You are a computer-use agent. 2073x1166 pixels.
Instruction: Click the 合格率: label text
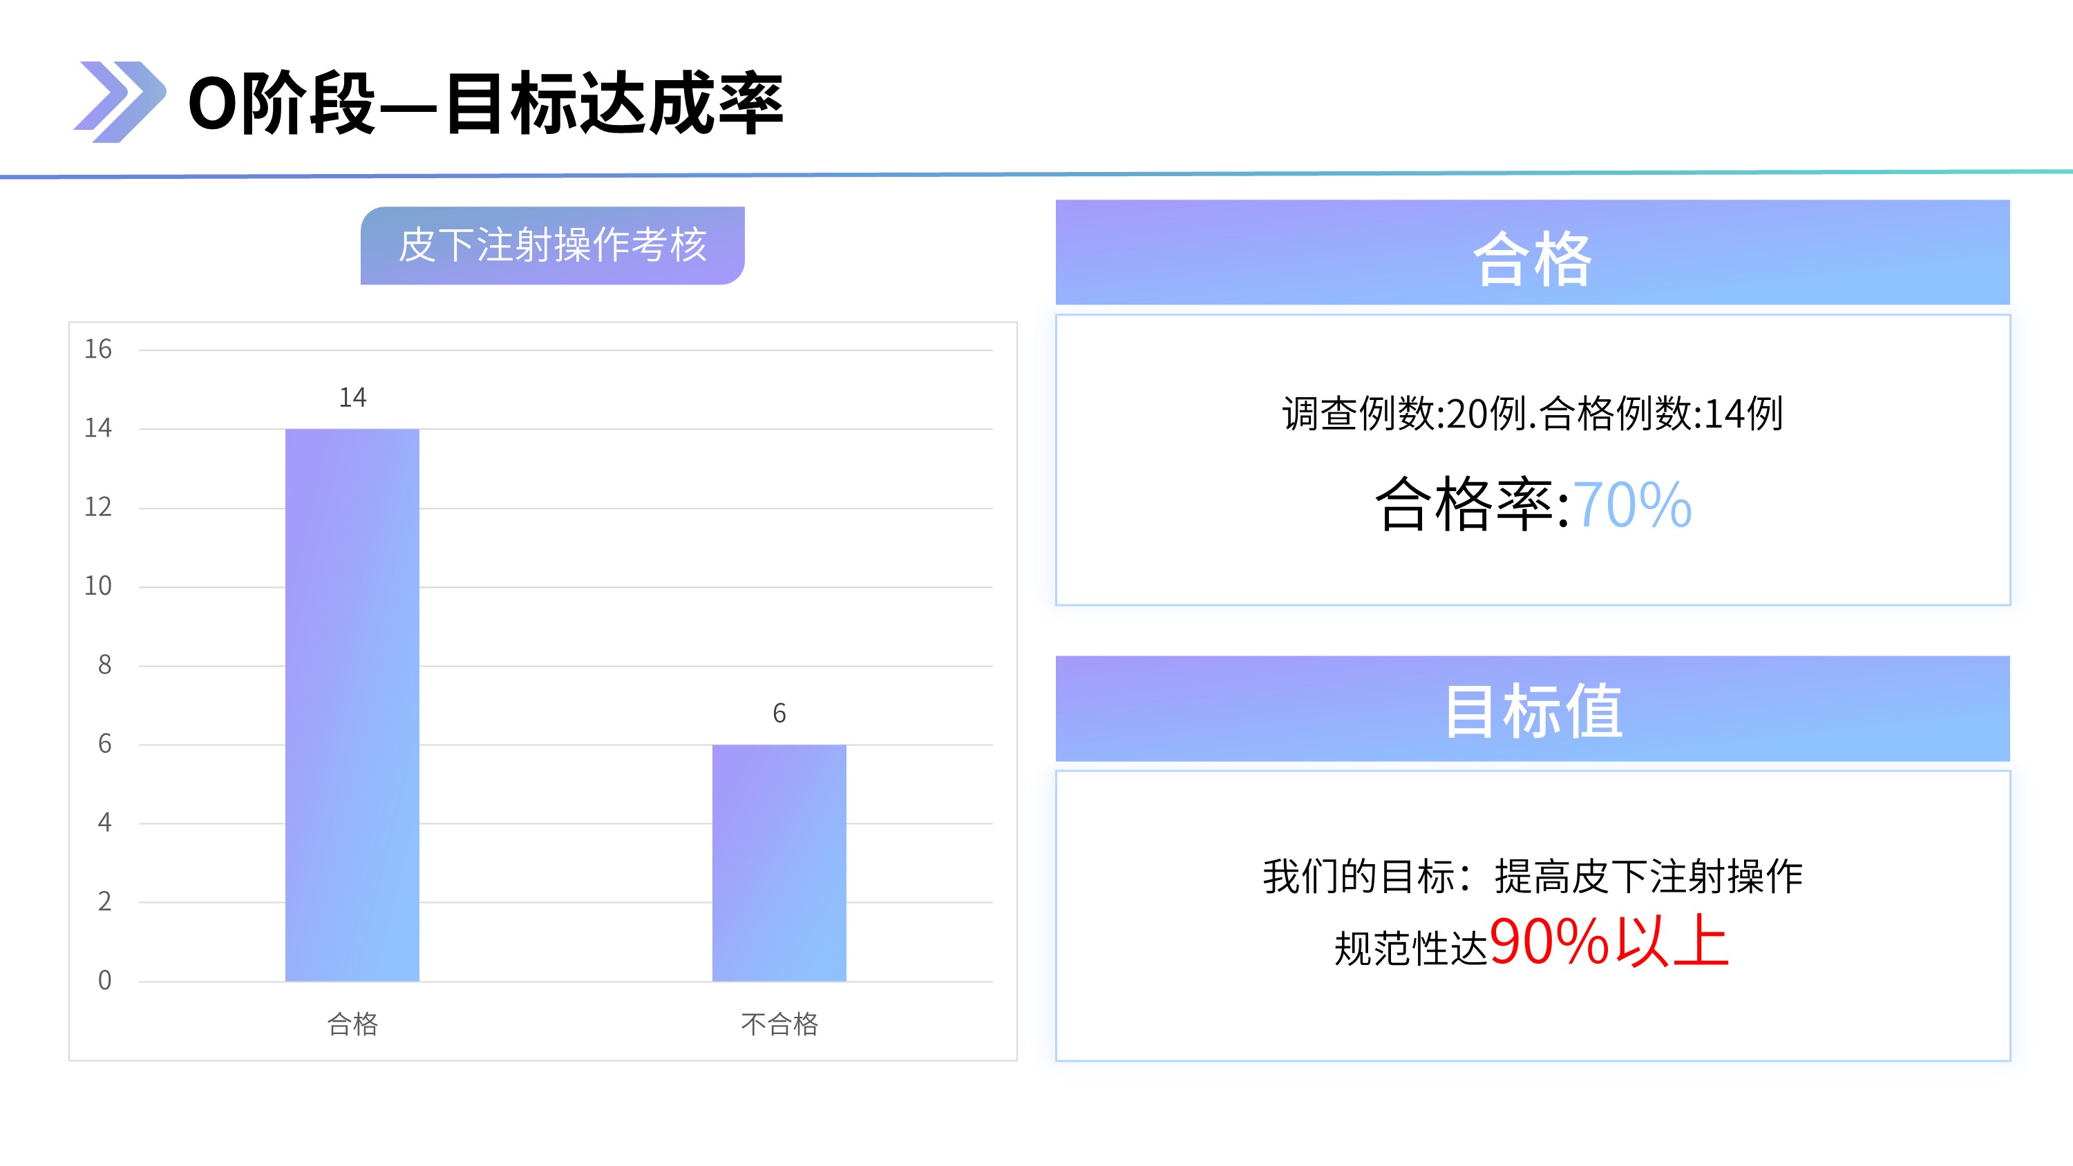(x=1472, y=504)
